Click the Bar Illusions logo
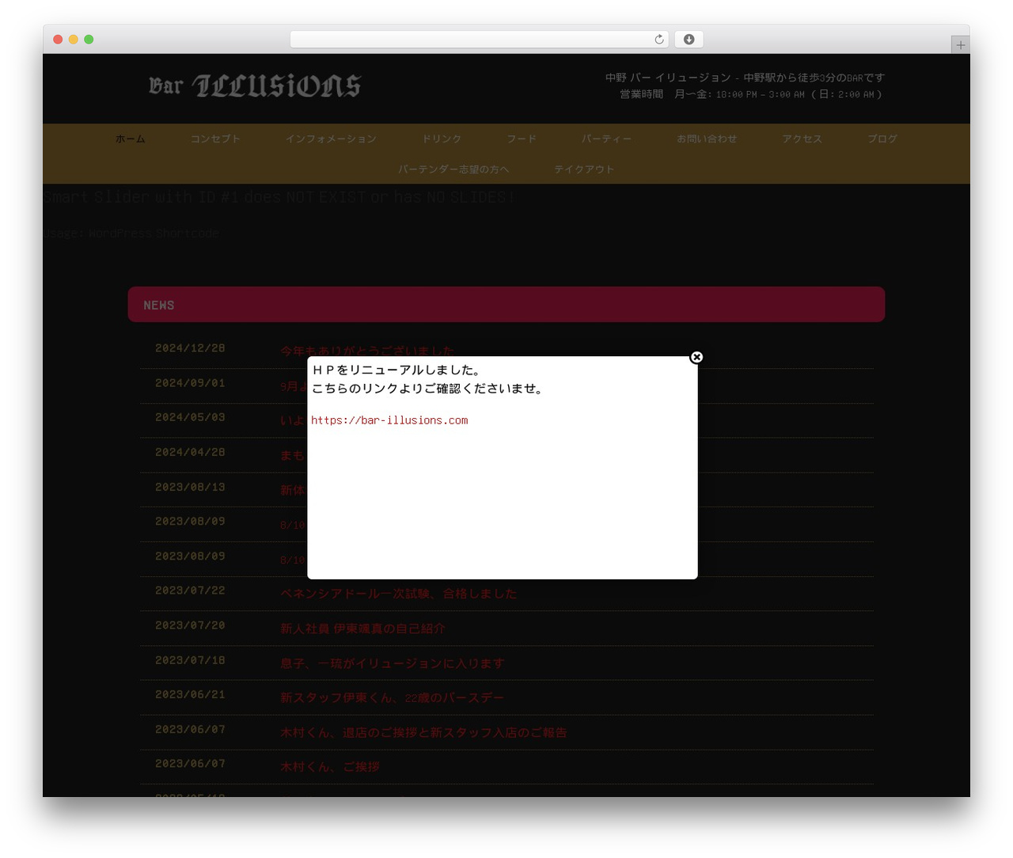Image resolution: width=1013 pixels, height=858 pixels. click(x=255, y=85)
